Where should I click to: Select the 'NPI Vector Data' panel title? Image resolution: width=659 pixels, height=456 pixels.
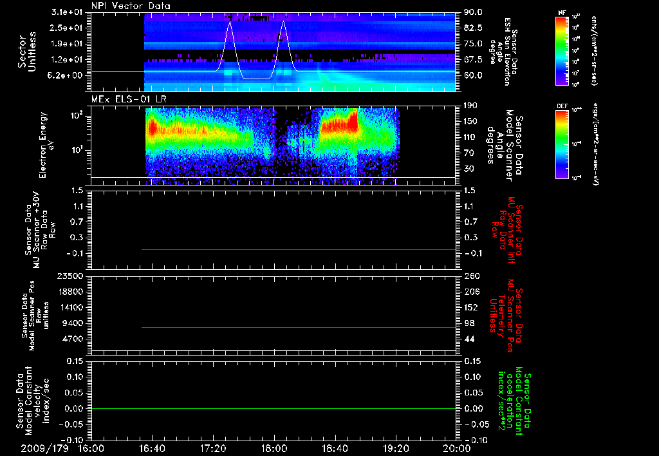tap(131, 6)
